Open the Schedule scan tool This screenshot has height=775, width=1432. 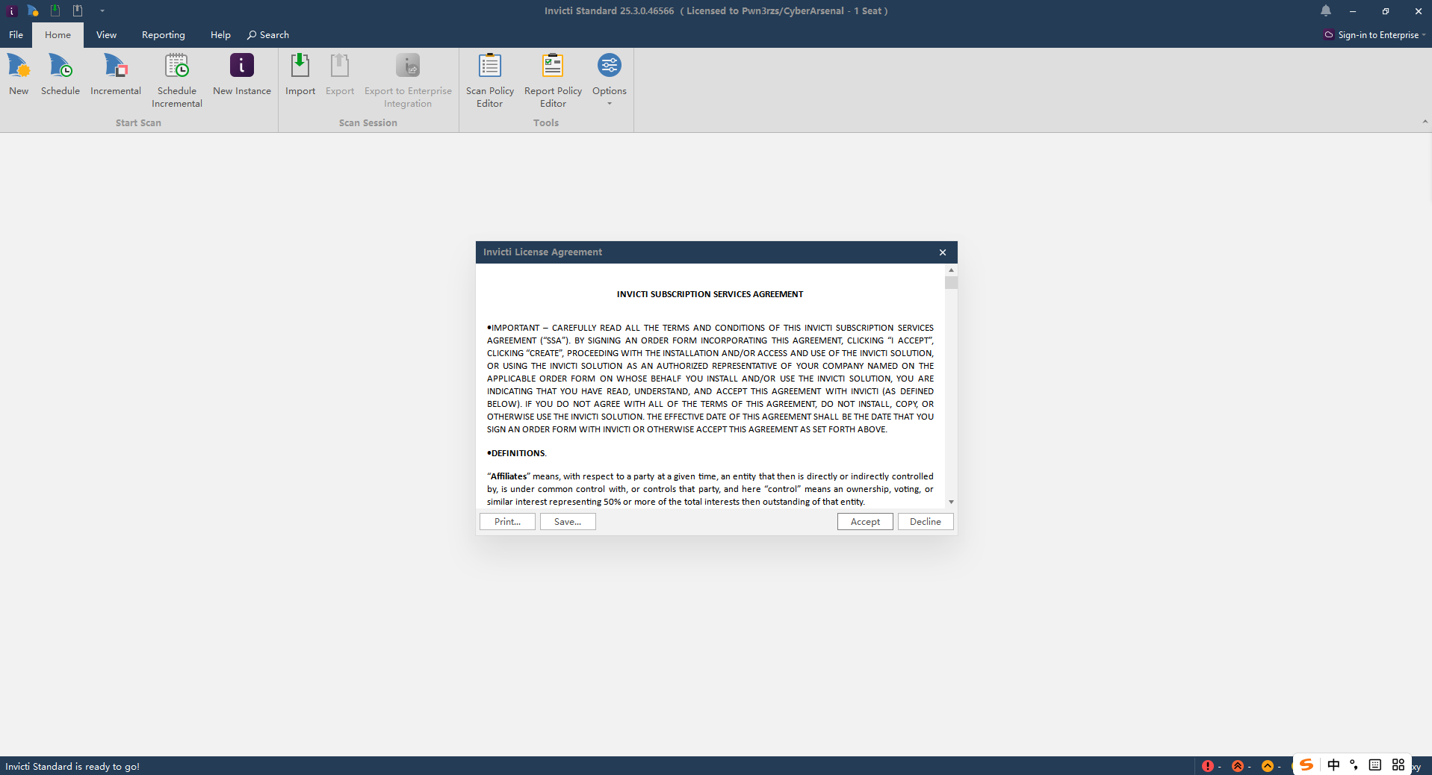pyautogui.click(x=61, y=75)
